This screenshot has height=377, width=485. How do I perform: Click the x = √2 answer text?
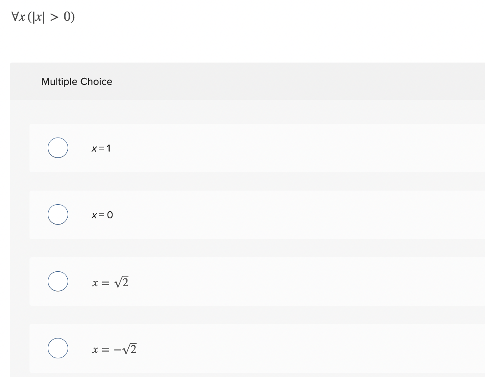[110, 281]
